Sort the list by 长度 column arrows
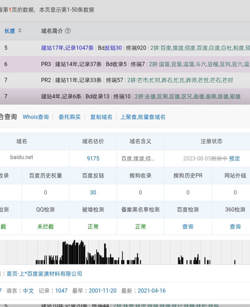The image size is (250, 307). coord(20,31)
